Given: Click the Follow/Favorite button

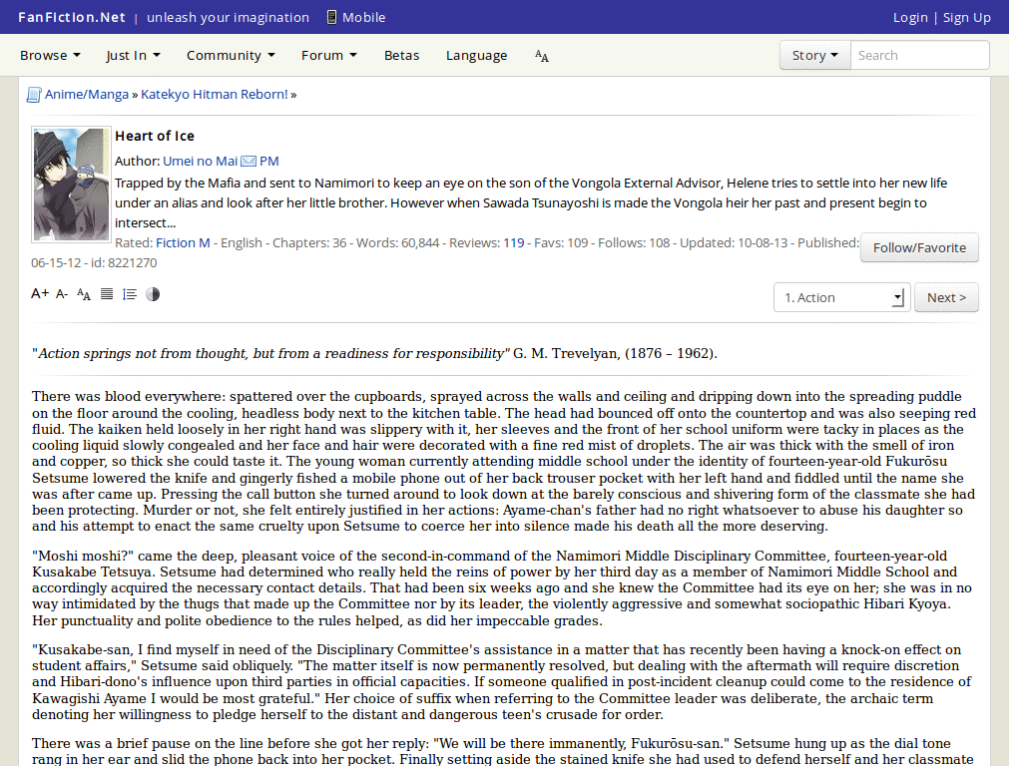Looking at the screenshot, I should click(x=918, y=247).
